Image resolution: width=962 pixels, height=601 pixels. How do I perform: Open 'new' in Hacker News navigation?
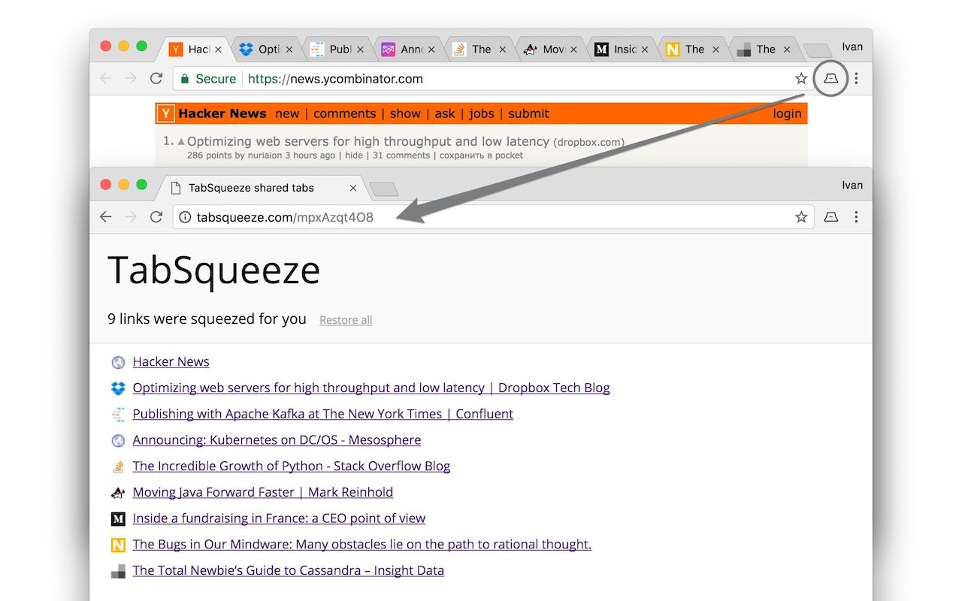287,113
